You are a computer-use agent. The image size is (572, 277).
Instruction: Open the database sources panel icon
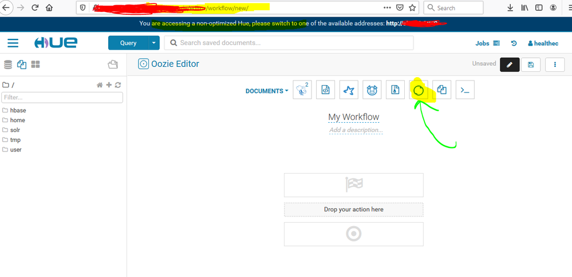(8, 65)
